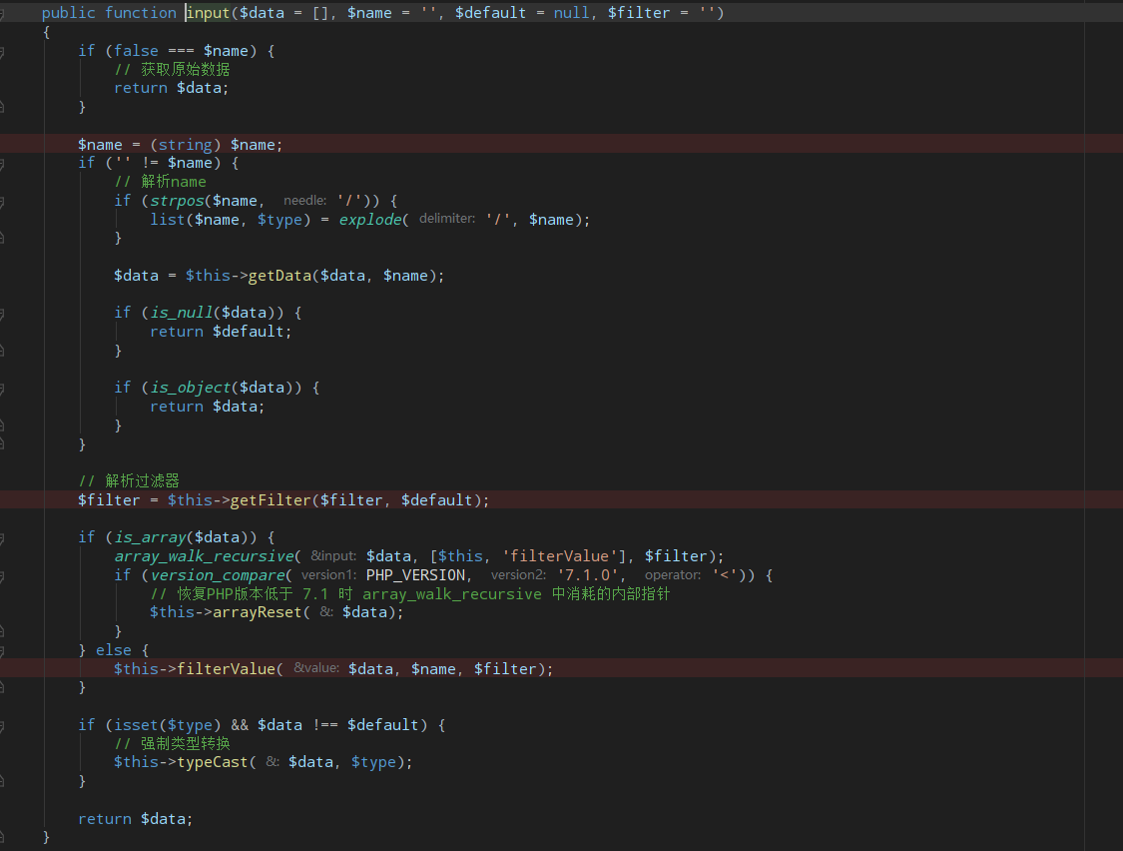Click the comment '// 解析name'
Image resolution: width=1123 pixels, height=851 pixels.
click(160, 182)
